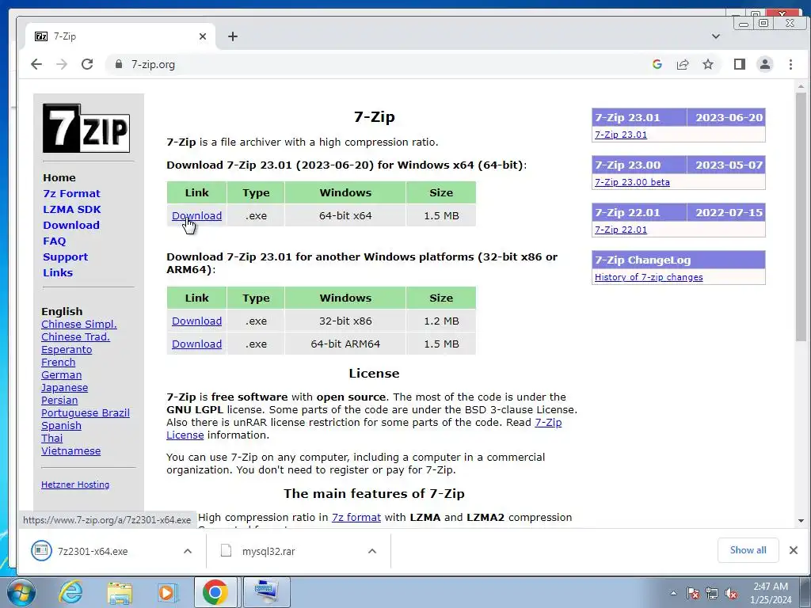Select the 7-Zip tab
This screenshot has height=608, width=811.
(x=120, y=36)
